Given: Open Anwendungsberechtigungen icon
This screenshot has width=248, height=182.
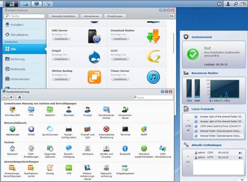Looking at the screenshot, I should click(x=12, y=168).
